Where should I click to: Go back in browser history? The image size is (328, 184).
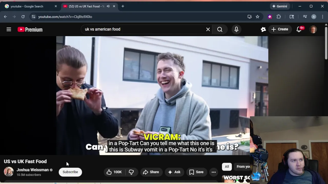5,17
